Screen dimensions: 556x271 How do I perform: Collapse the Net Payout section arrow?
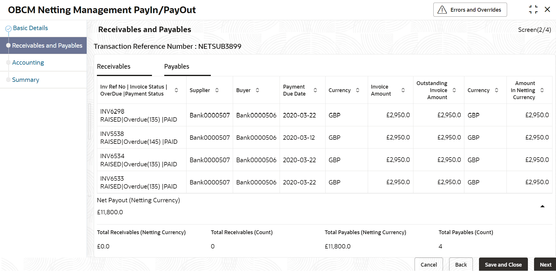tap(542, 206)
